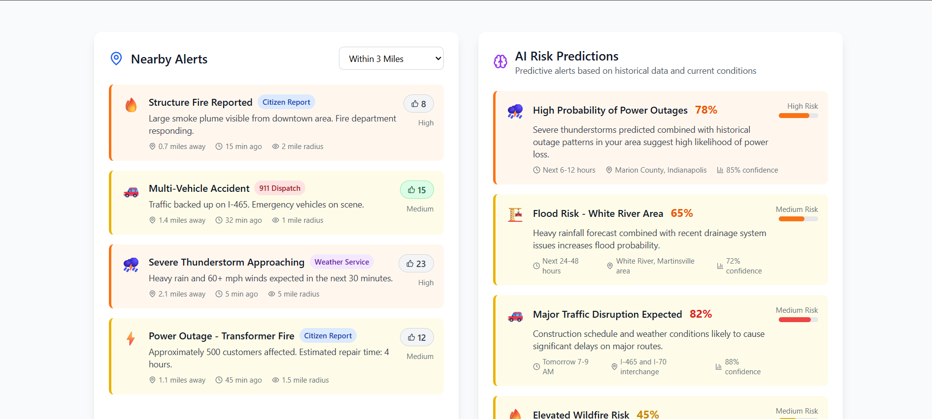
Task: Click the storm cloud icon on Power Outages prediction
Action: point(515,112)
